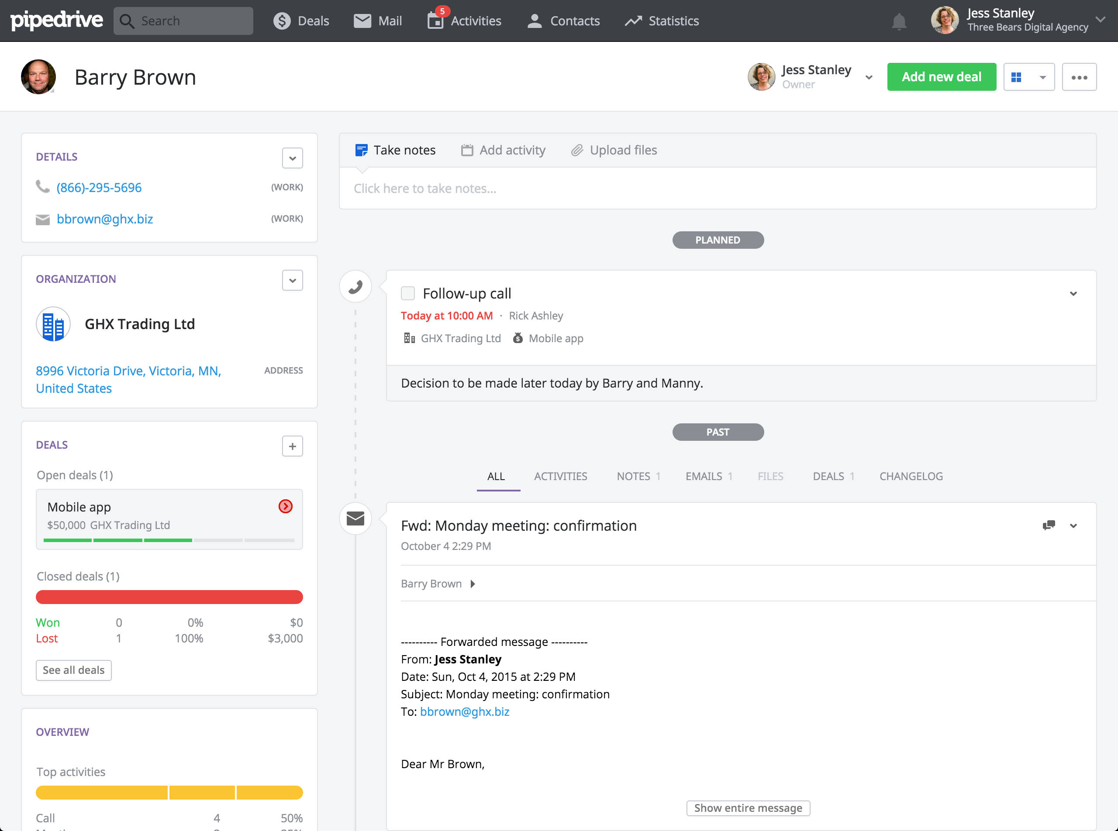Click the Upload files paperclip icon
Screen dimensions: 1118x831
pos(577,149)
